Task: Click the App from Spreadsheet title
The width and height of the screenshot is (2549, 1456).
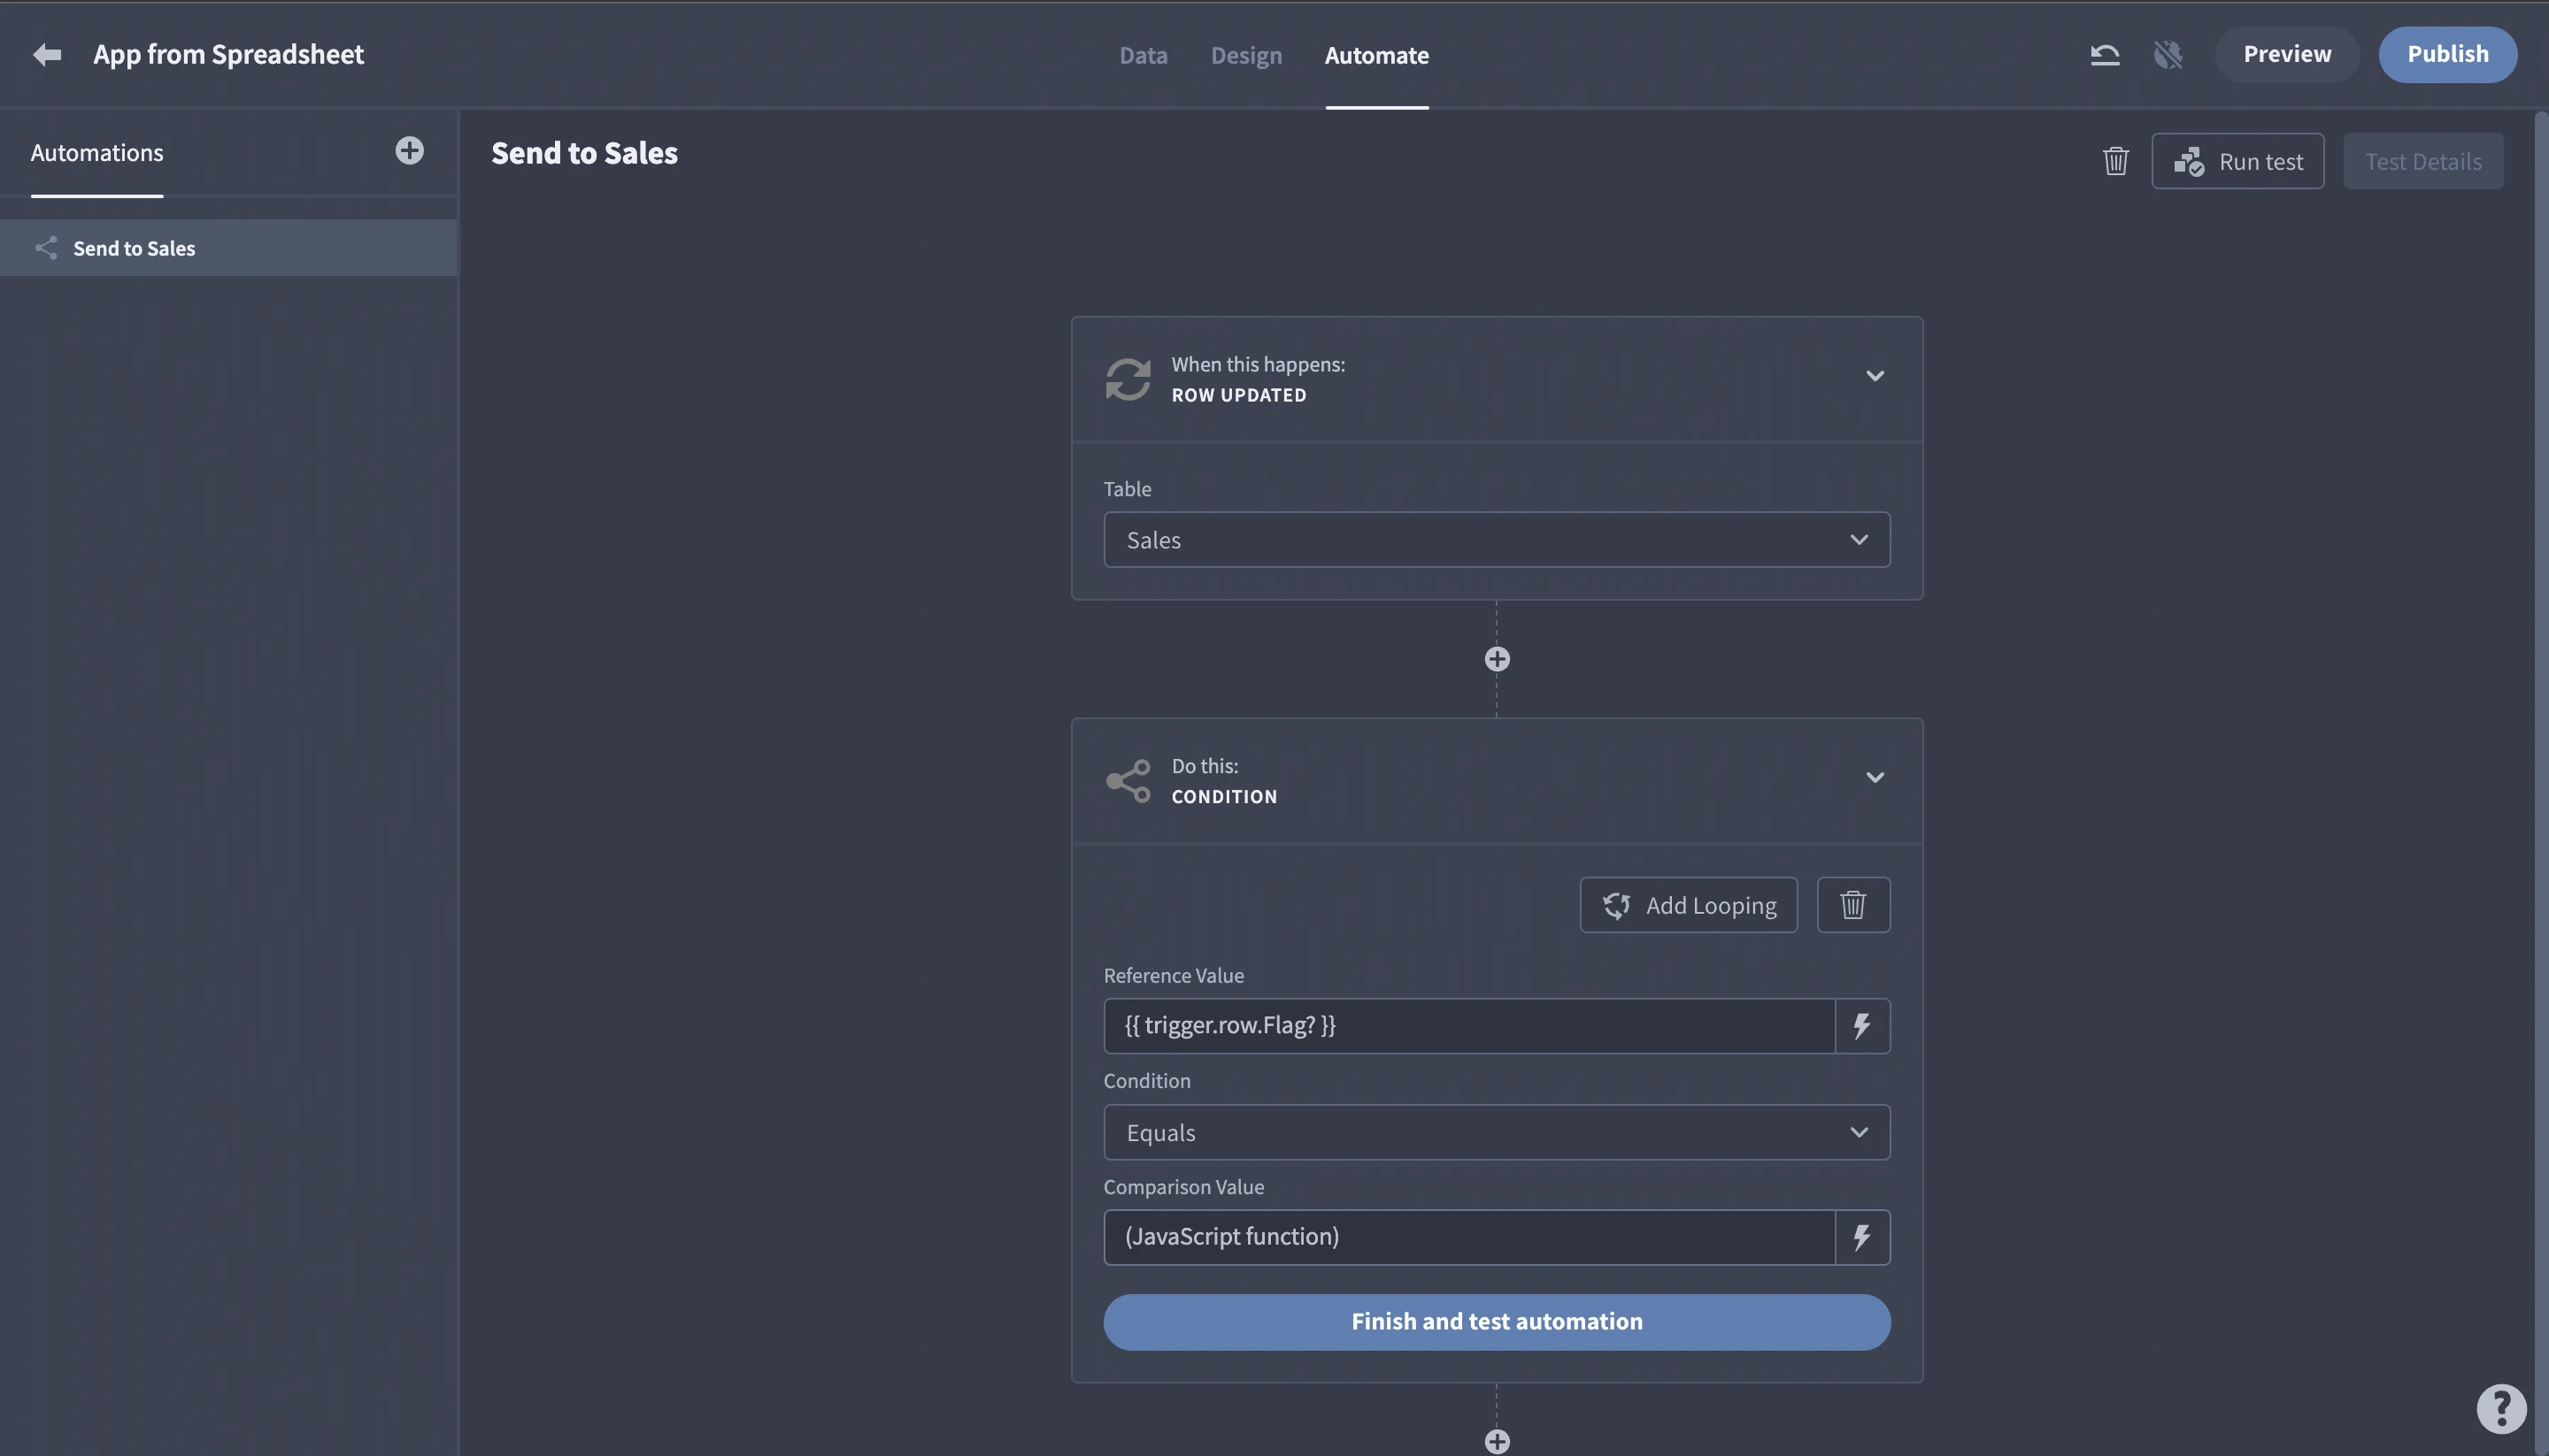Action: [x=228, y=54]
